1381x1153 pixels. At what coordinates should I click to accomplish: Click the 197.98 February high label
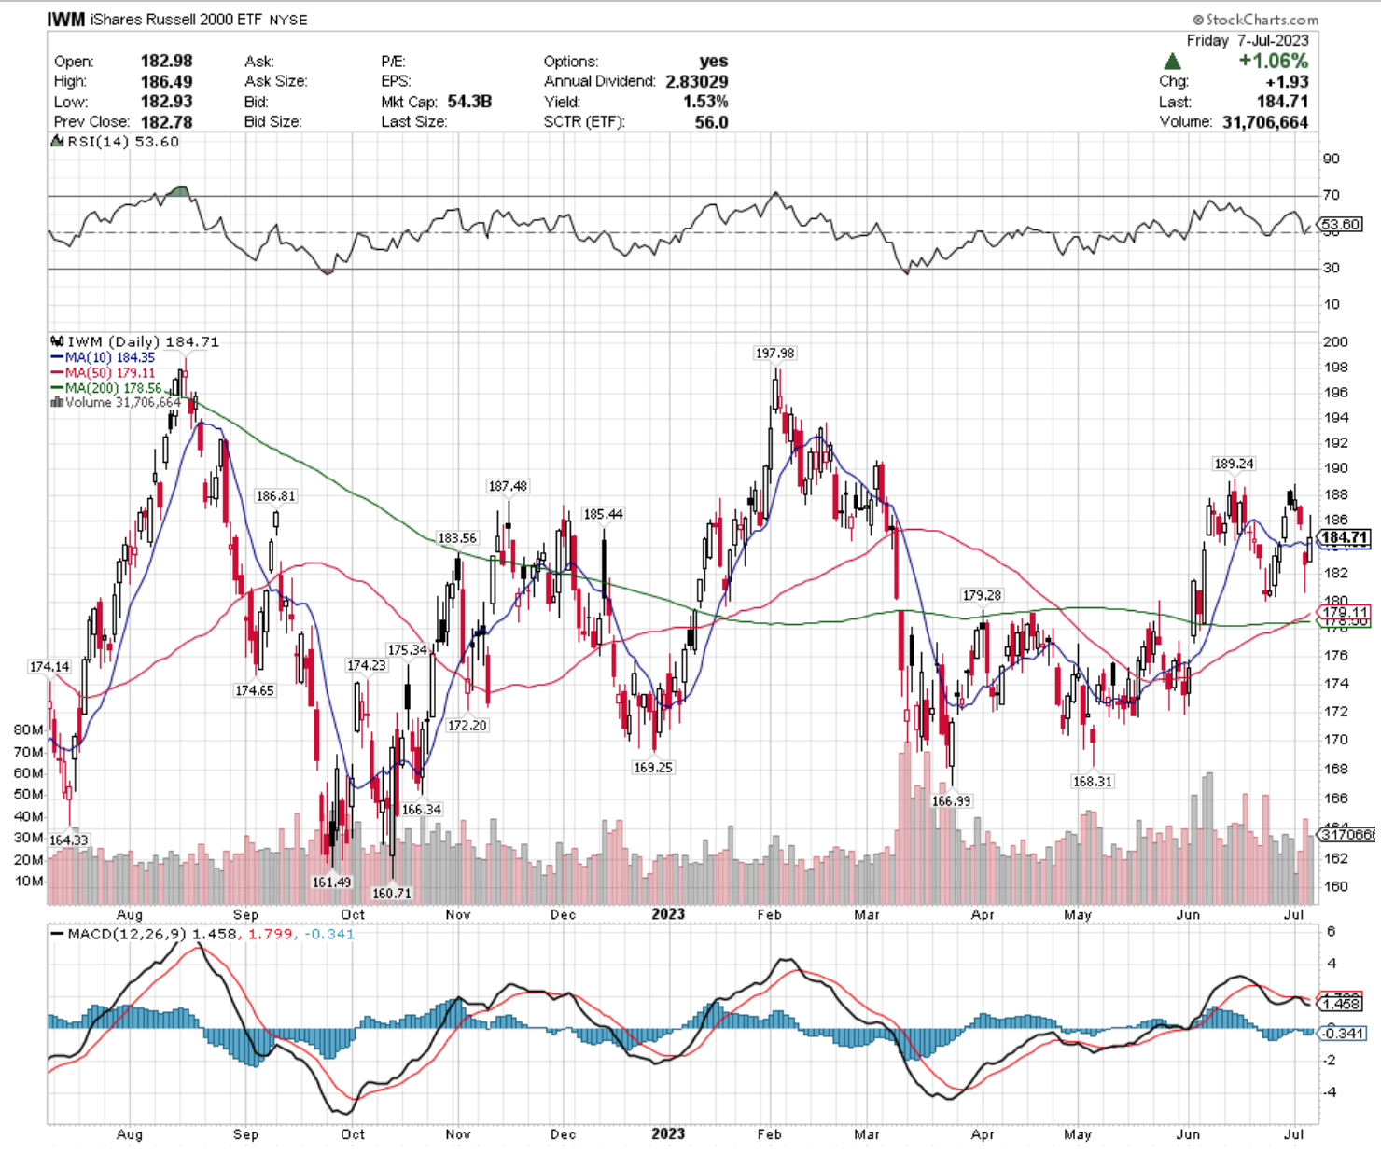775,354
